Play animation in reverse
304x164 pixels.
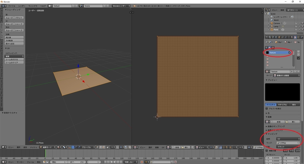112,162
